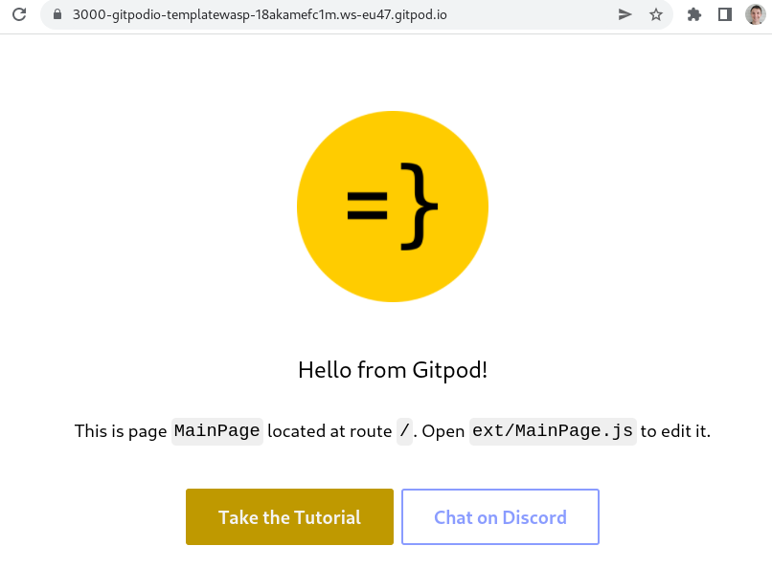Open the Take the Tutorial button
The height and width of the screenshot is (568, 772).
(x=289, y=516)
